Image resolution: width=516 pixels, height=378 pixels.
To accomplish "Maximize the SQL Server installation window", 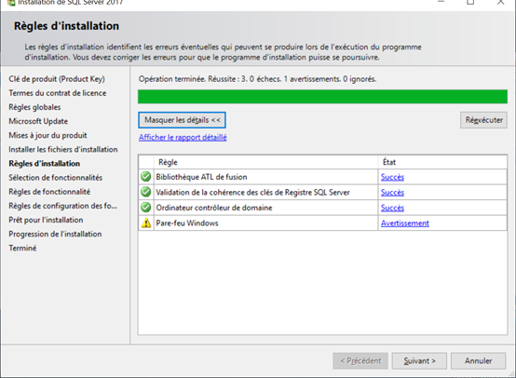I will click(x=470, y=2).
